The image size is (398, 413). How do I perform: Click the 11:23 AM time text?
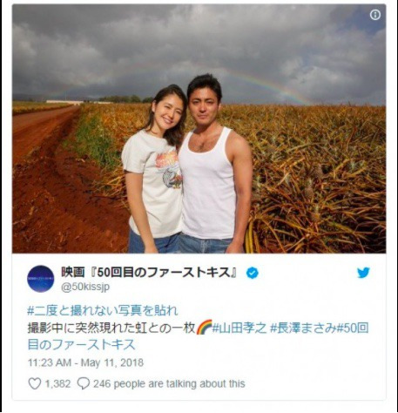50,362
